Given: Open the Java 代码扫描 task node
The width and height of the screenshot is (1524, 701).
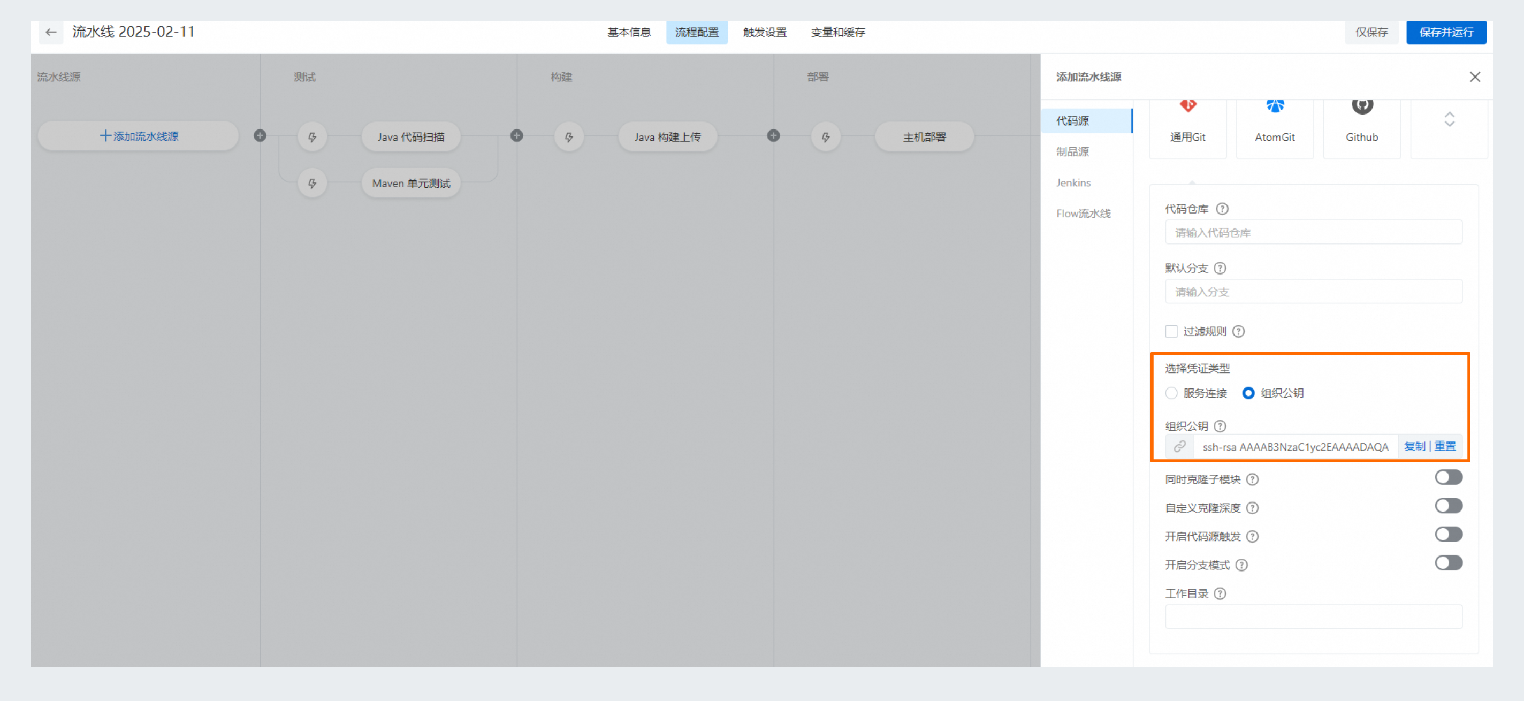Looking at the screenshot, I should pos(411,137).
